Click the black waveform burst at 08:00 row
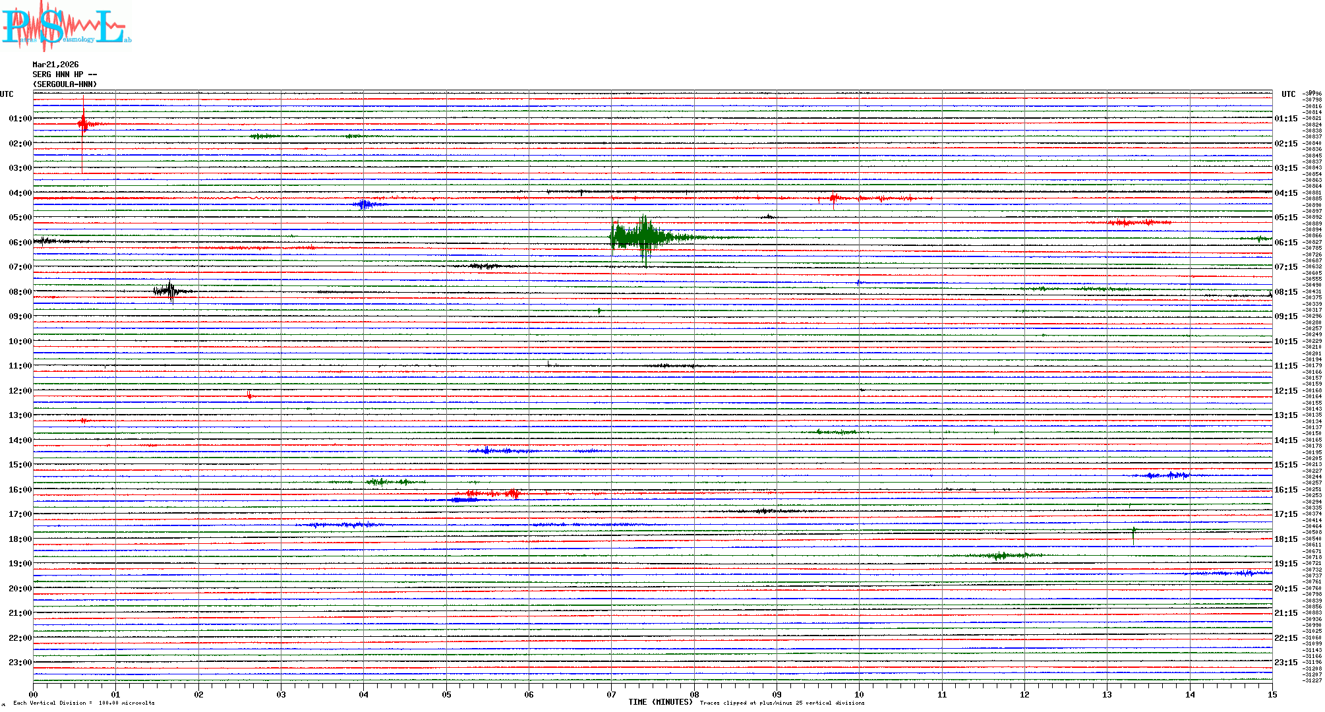This screenshot has width=1325, height=712. tap(170, 291)
